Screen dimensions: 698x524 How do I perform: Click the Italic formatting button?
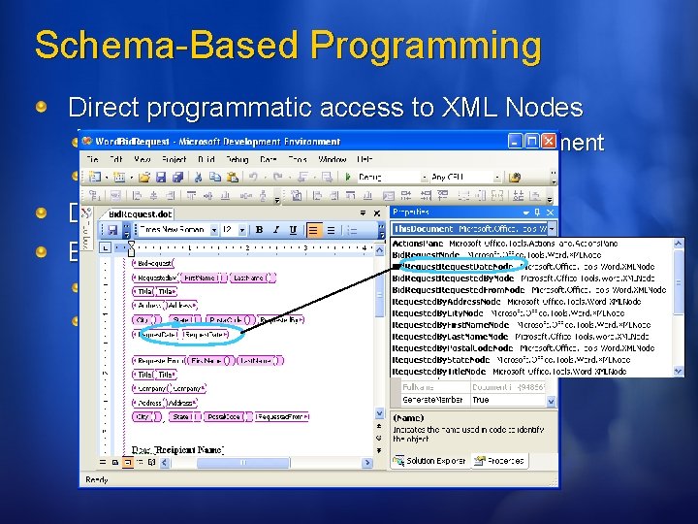pyautogui.click(x=276, y=230)
